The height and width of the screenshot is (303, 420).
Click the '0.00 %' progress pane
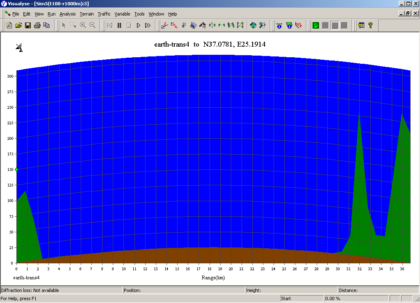click(x=356, y=299)
